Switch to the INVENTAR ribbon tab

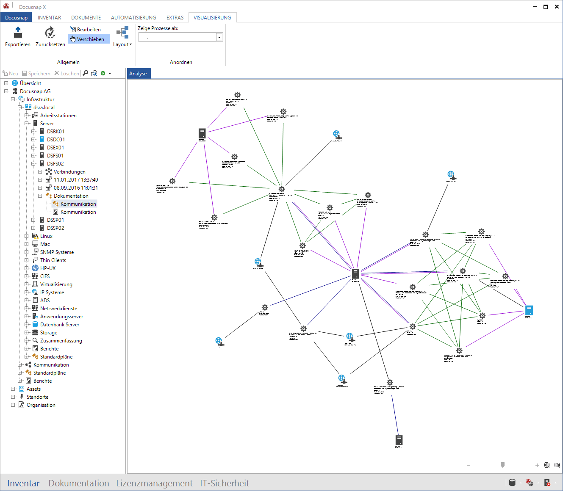[49, 18]
